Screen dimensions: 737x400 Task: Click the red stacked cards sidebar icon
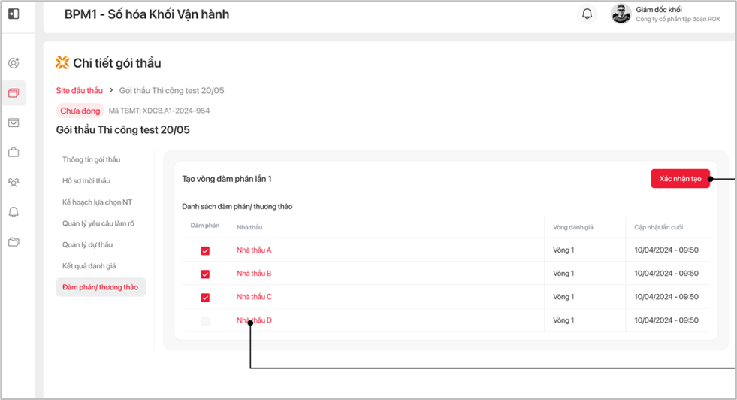(x=14, y=93)
